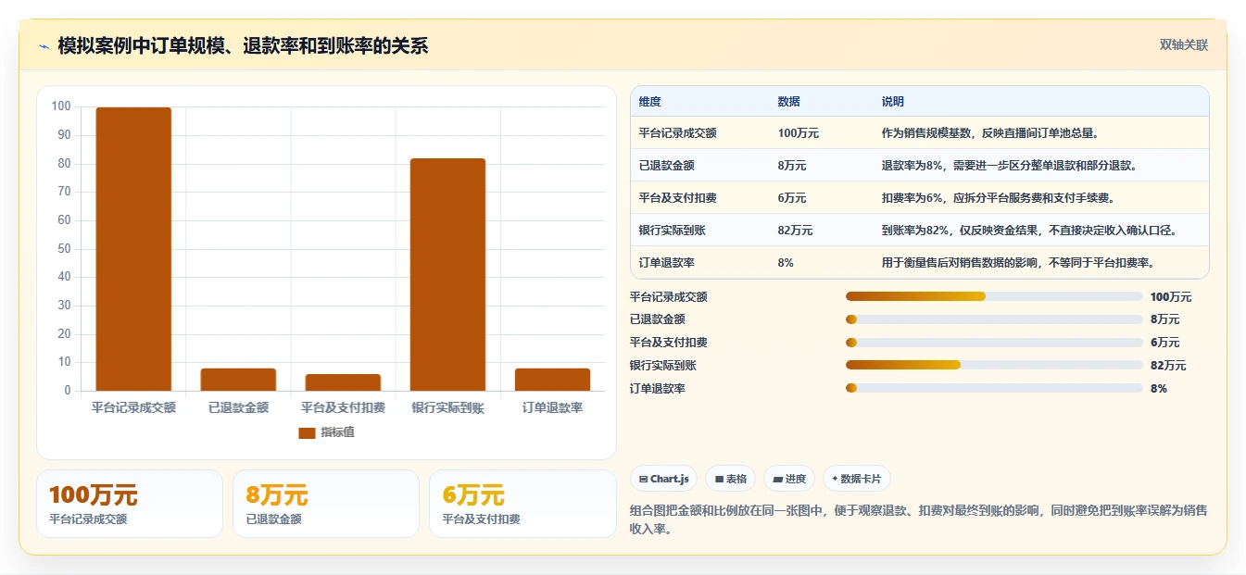Click the 已退款金额 bar in chart
The width and height of the screenshot is (1246, 575).
point(238,380)
